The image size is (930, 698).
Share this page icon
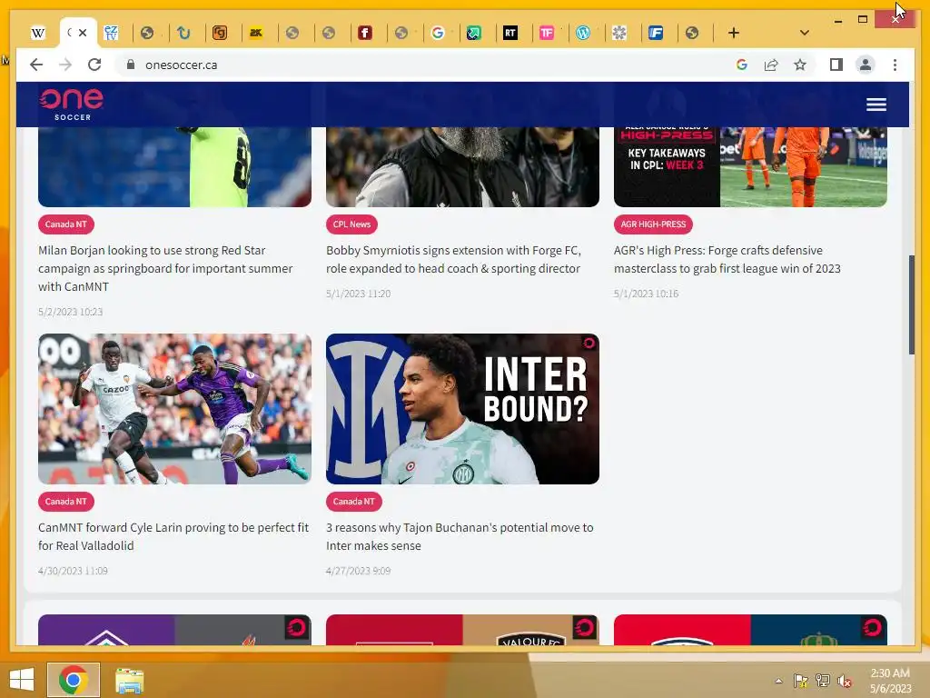coord(771,65)
